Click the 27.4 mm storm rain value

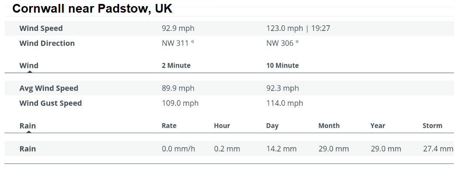pyautogui.click(x=438, y=149)
